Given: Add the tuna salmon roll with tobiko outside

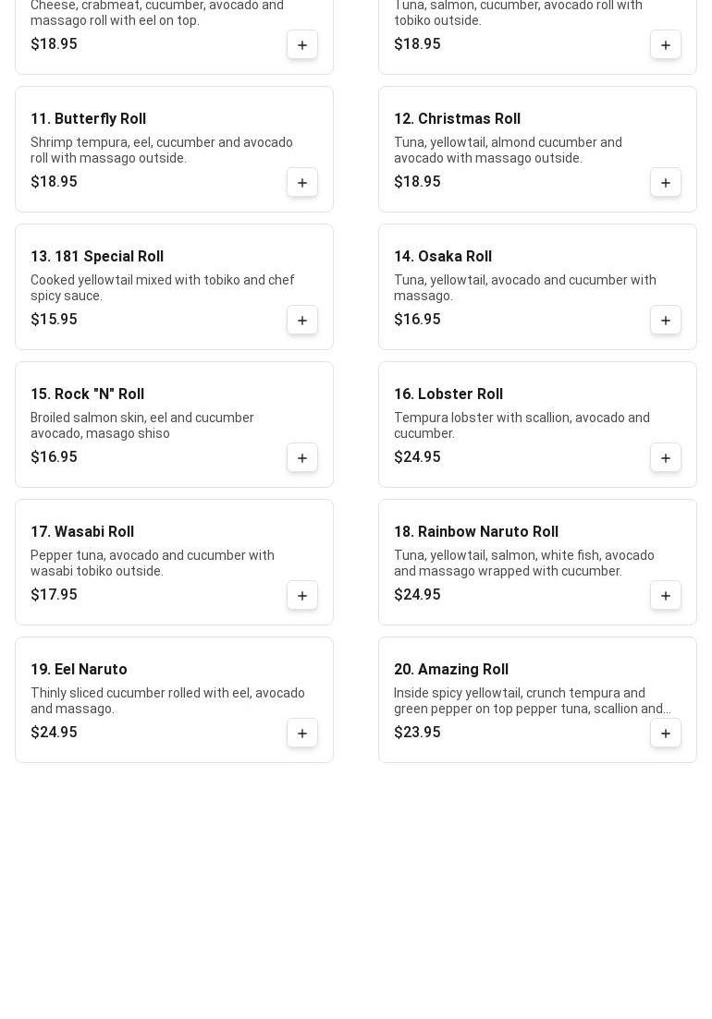Looking at the screenshot, I should pos(666,45).
